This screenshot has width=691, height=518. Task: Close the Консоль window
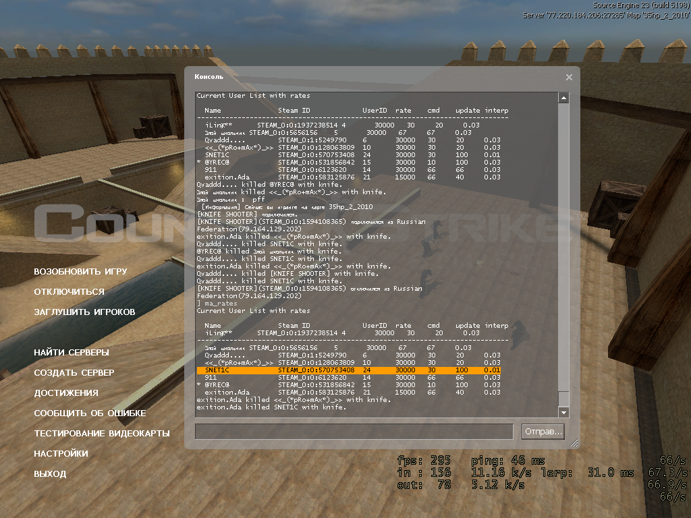pyautogui.click(x=569, y=77)
